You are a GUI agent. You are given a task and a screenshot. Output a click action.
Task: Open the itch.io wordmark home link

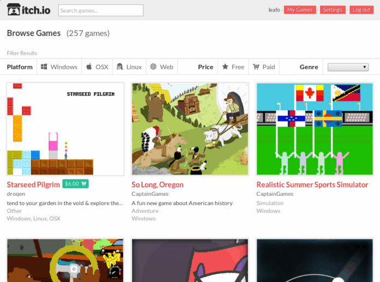(36, 10)
